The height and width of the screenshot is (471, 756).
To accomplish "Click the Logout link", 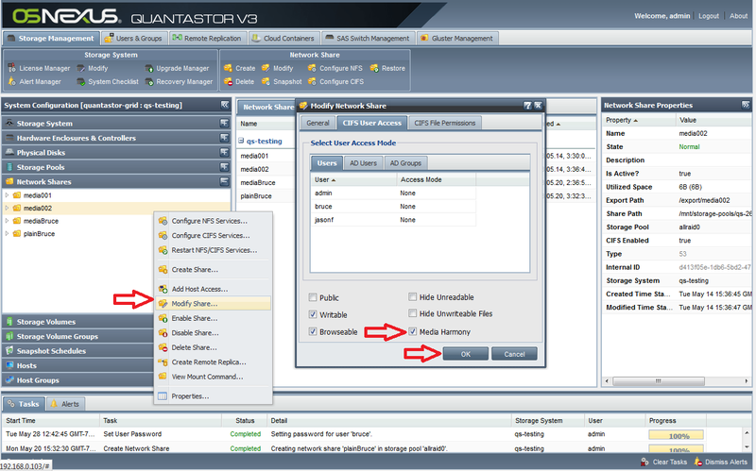I will (x=709, y=16).
